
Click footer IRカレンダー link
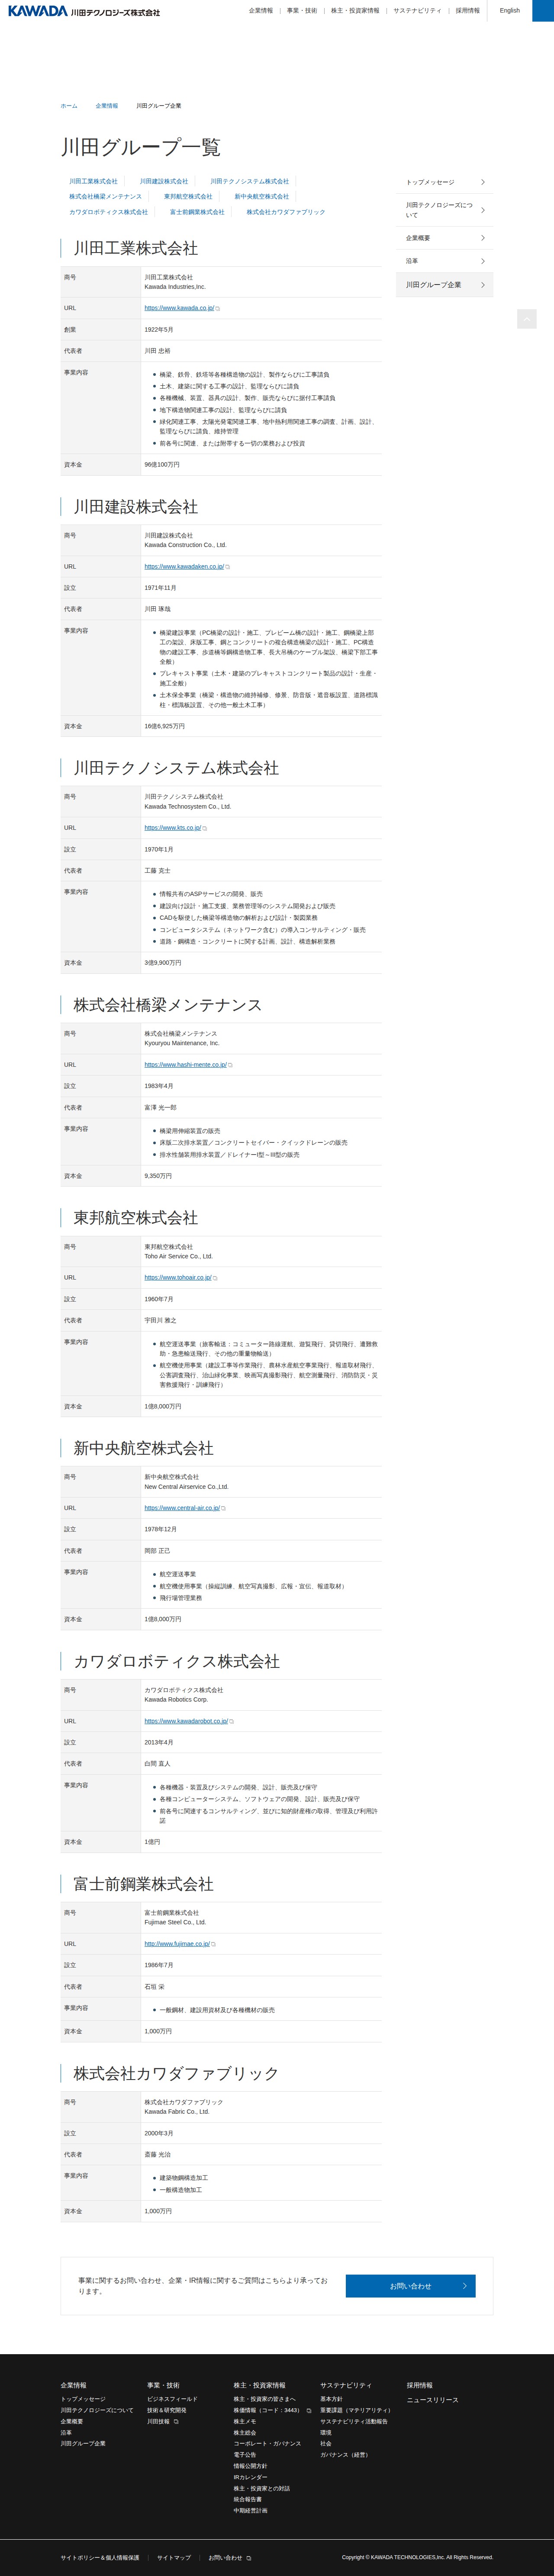click(251, 2477)
